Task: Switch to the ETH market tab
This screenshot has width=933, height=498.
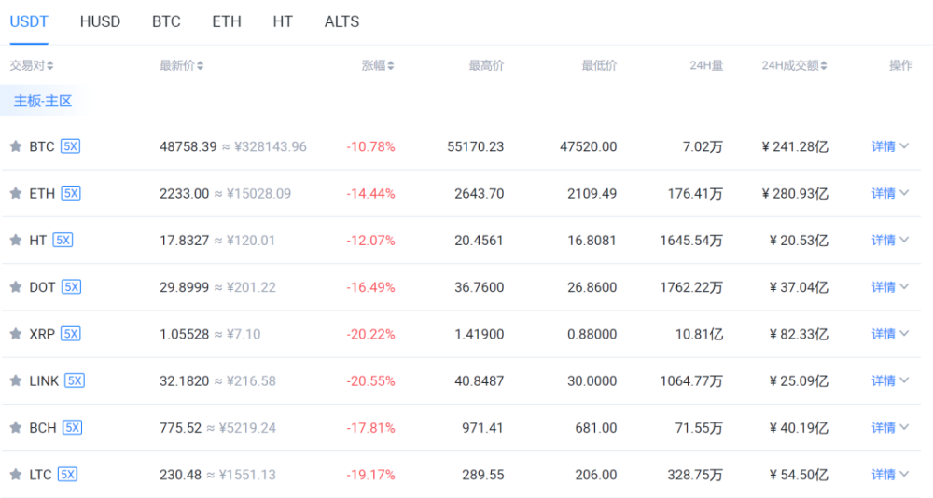Action: coord(227,22)
